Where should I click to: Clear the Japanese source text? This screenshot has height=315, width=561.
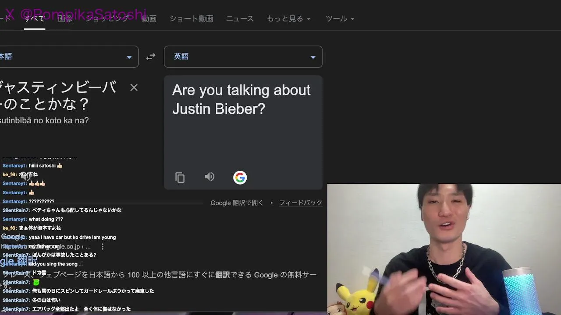pyautogui.click(x=134, y=87)
